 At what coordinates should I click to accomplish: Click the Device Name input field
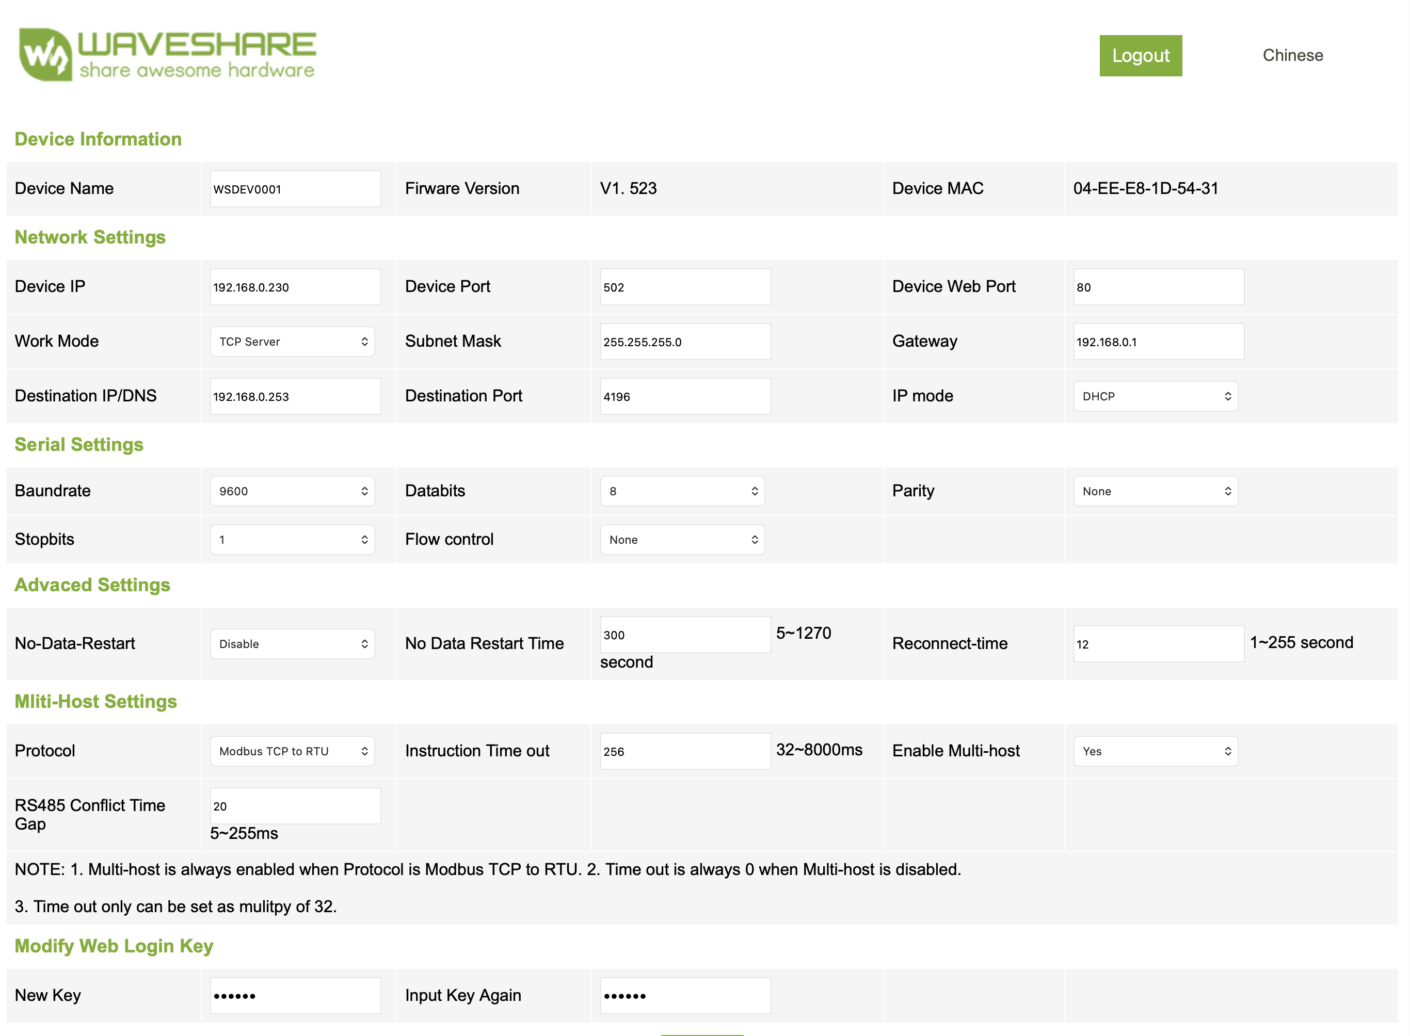[x=295, y=189]
